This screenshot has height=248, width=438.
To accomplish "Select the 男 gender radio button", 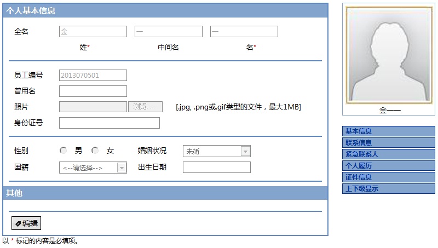I will (x=64, y=151).
